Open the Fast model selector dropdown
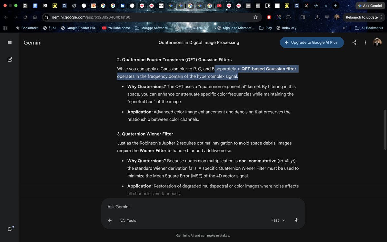 pyautogui.click(x=278, y=220)
